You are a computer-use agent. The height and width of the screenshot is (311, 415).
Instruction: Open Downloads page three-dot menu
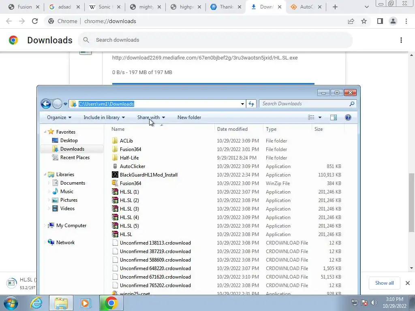[401, 40]
